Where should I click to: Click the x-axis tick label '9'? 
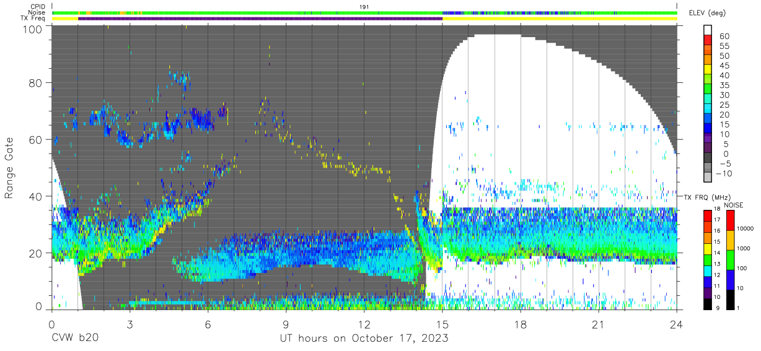(286, 324)
